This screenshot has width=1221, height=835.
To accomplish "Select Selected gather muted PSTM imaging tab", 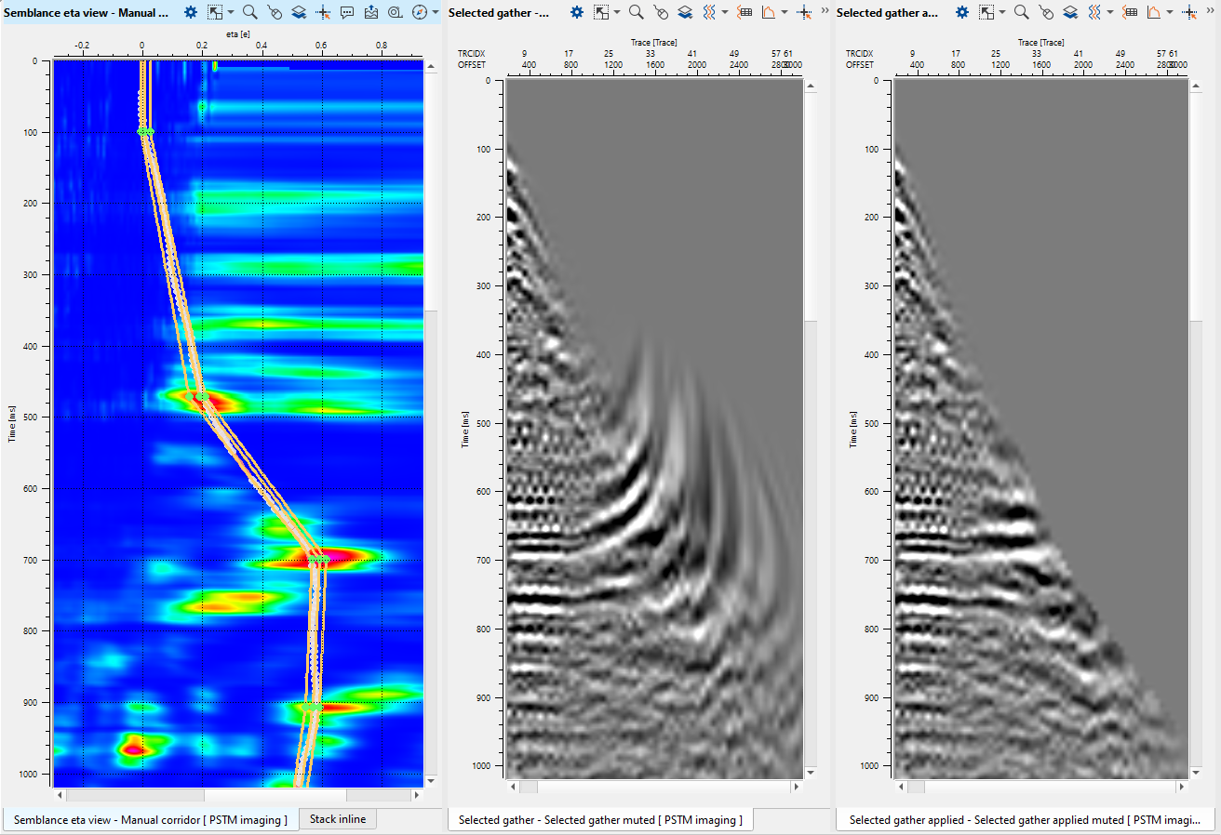I will [x=600, y=819].
